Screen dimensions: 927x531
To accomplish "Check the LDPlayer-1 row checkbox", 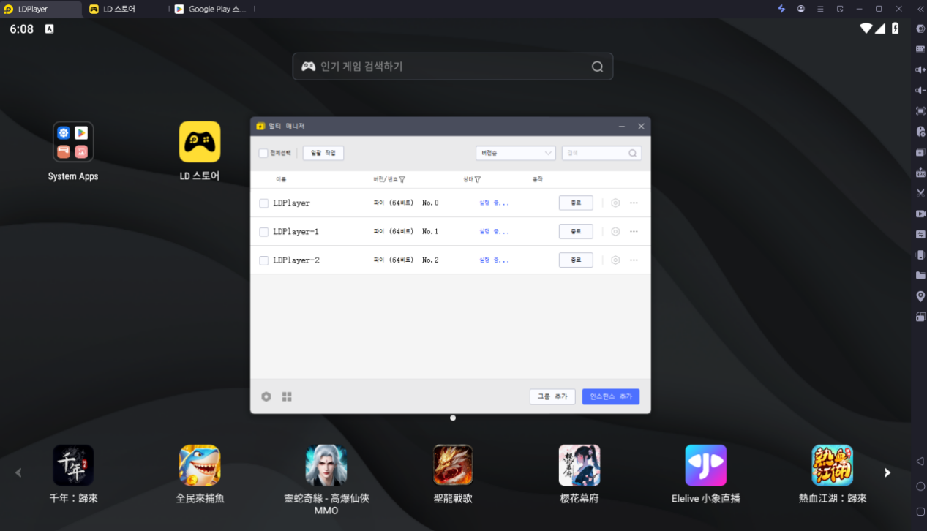I will (x=264, y=232).
